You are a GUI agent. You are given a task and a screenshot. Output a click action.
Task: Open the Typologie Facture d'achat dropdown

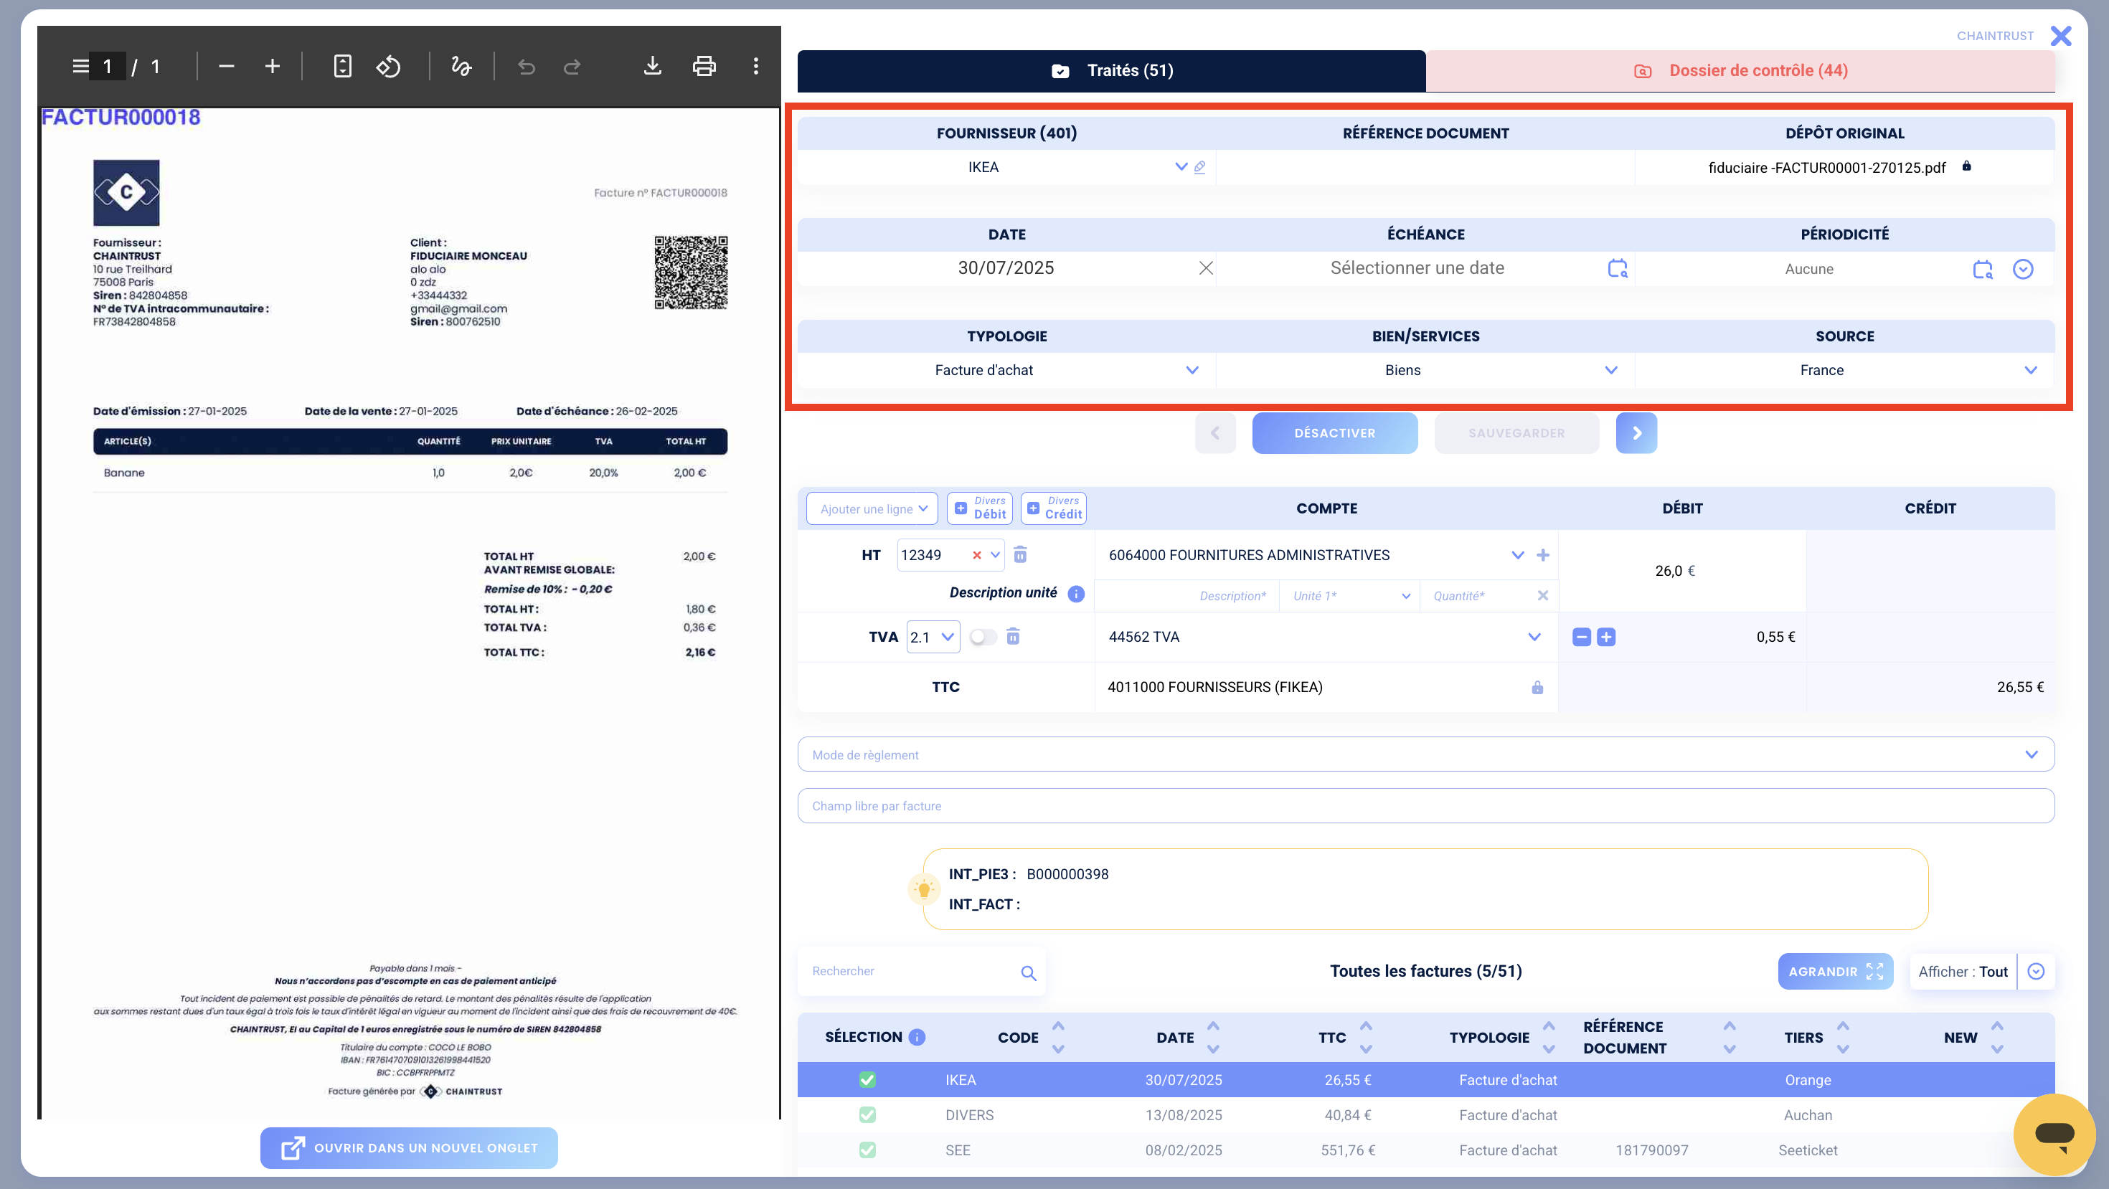(1192, 370)
